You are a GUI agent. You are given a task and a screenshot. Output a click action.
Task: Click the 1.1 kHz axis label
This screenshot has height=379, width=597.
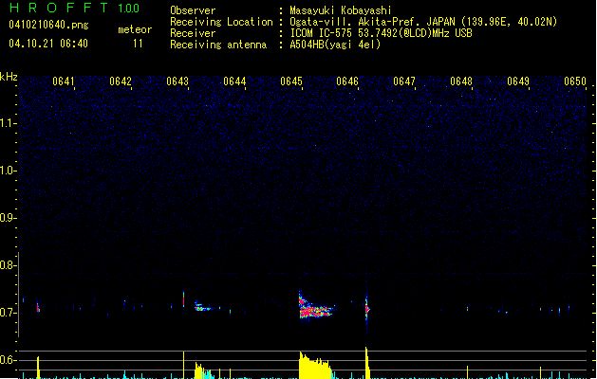coord(8,123)
